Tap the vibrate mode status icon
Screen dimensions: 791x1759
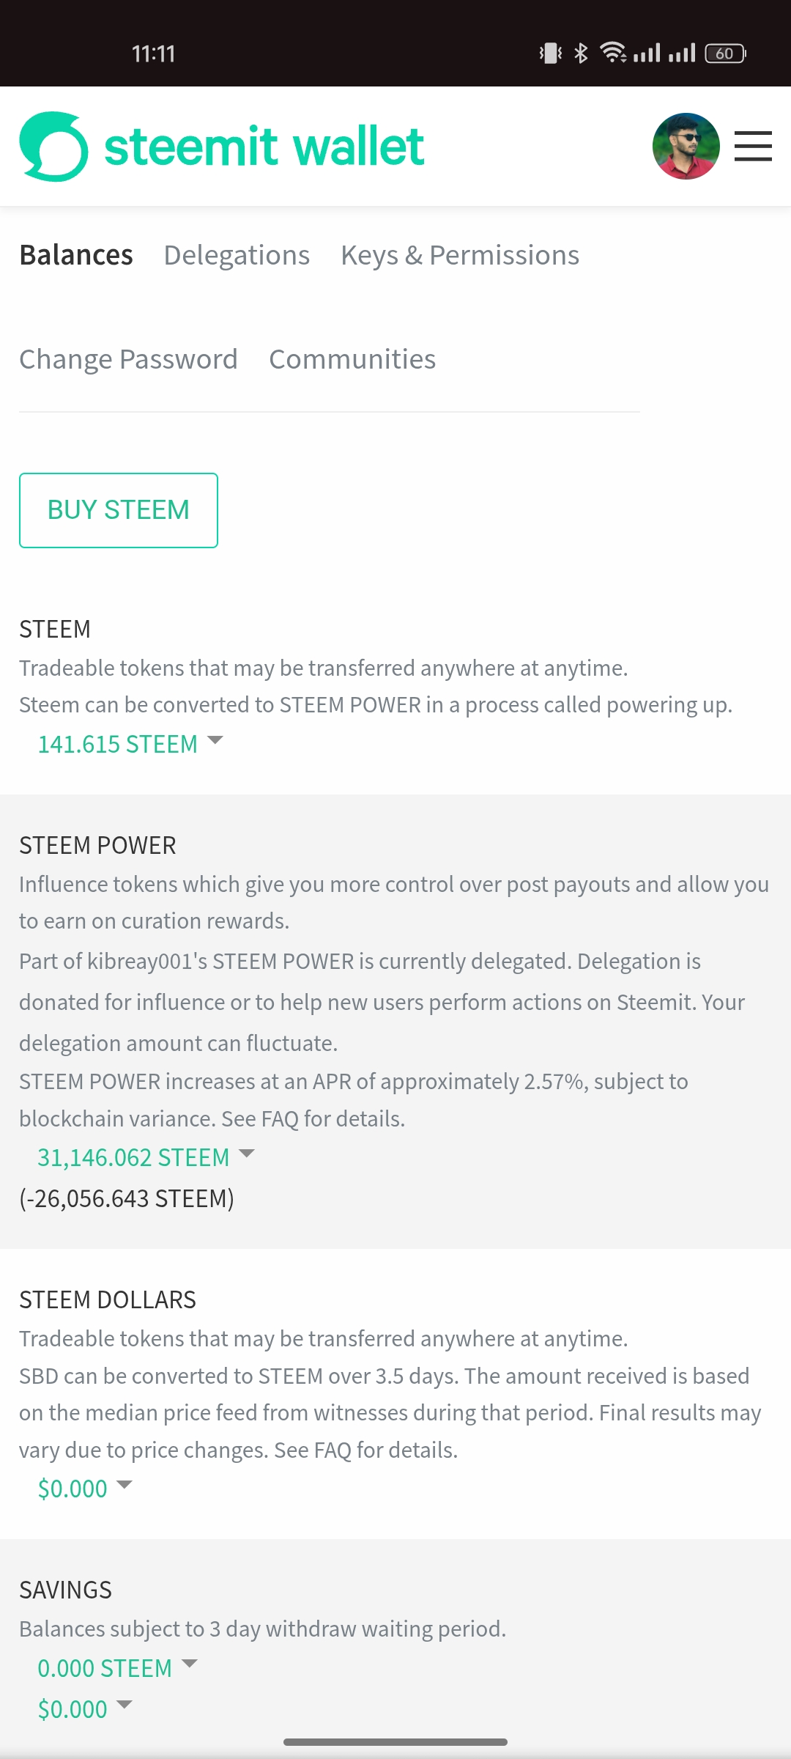[550, 54]
